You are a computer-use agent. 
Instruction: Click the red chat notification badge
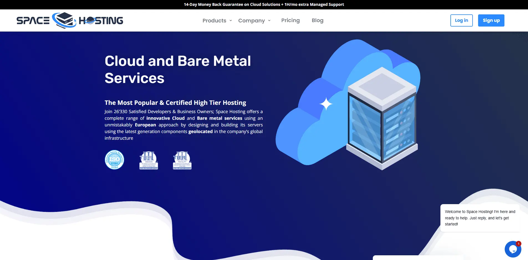pyautogui.click(x=518, y=244)
